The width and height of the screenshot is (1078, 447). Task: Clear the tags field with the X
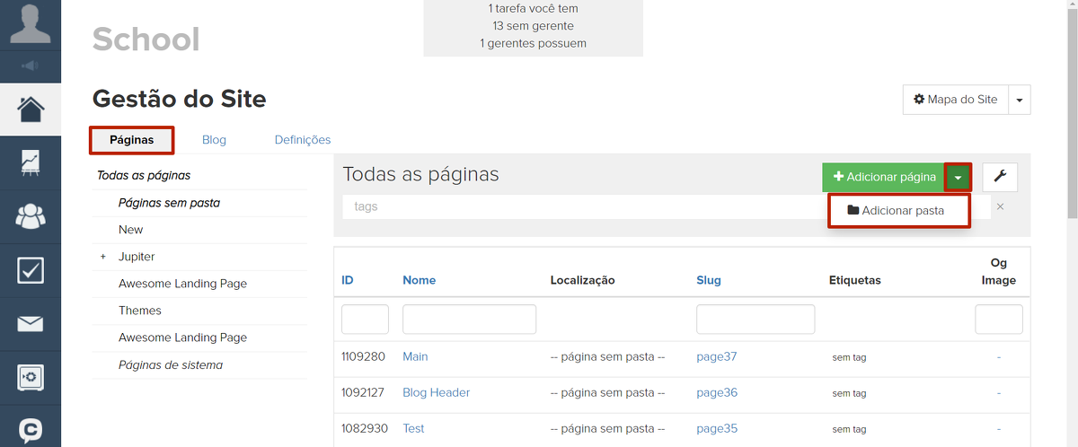[1000, 206]
